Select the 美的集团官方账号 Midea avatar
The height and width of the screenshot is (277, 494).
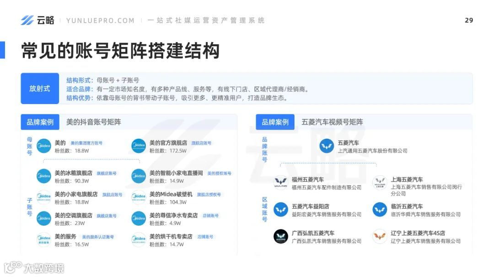(44, 145)
